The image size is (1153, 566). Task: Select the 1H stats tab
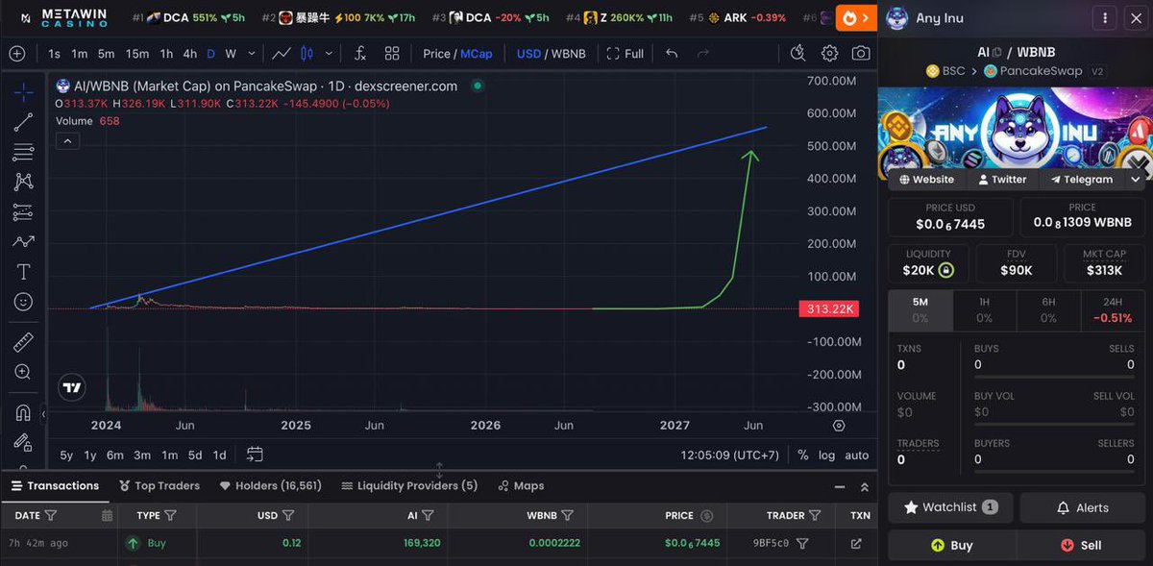[984, 309]
